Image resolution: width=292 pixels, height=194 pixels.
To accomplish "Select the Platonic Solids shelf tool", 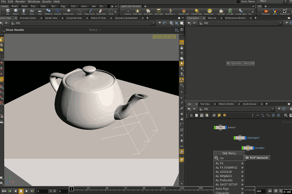I will click(69, 12).
